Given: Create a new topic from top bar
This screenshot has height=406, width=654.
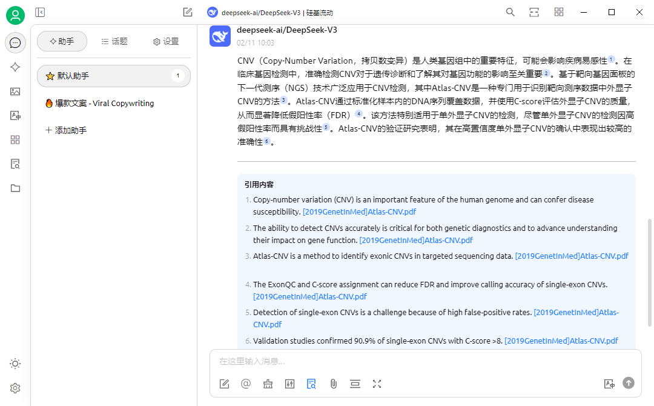Looking at the screenshot, I should 188,13.
